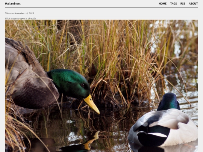Go to the HOME page

click(x=163, y=4)
